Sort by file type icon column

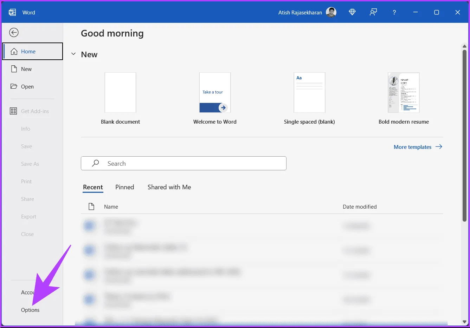91,206
